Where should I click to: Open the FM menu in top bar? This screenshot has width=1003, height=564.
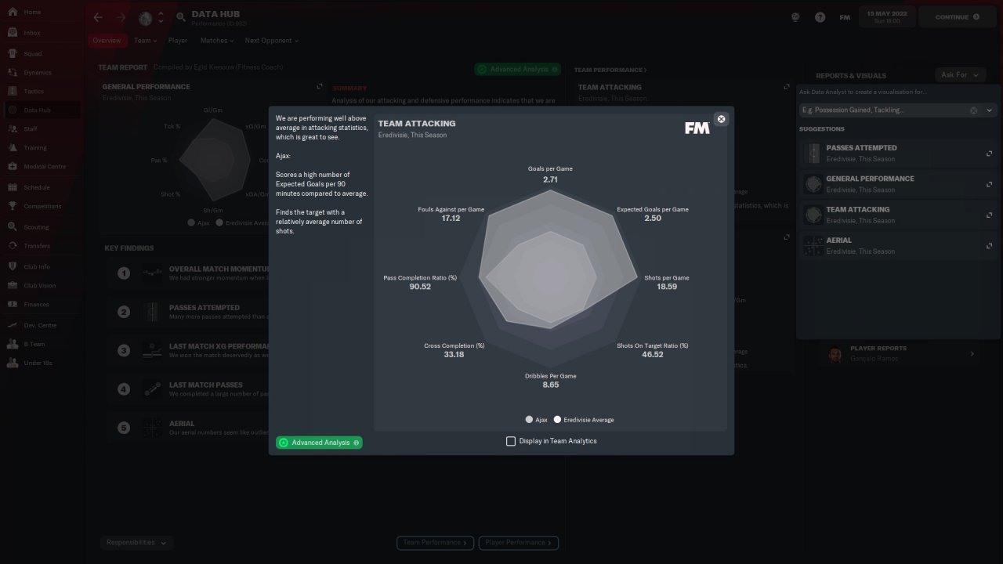[845, 17]
